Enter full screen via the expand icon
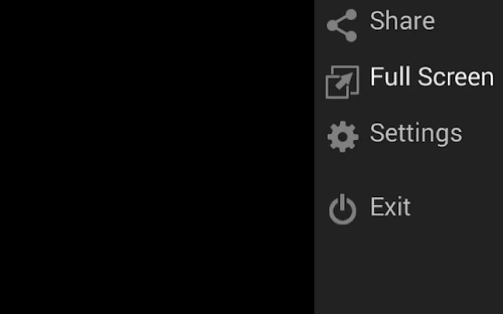 [342, 82]
